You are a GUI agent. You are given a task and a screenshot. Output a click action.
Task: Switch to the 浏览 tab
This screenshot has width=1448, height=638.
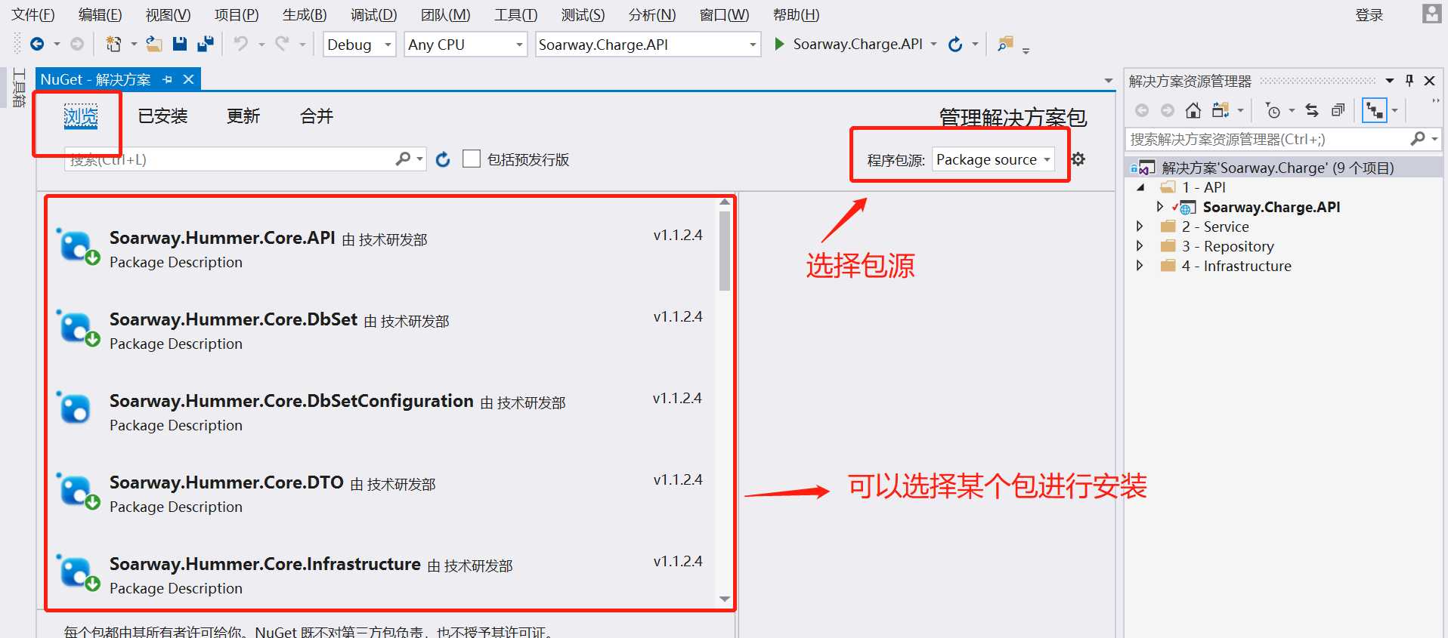81,116
